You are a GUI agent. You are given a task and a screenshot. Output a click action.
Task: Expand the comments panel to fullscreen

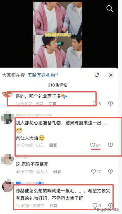point(97,75)
